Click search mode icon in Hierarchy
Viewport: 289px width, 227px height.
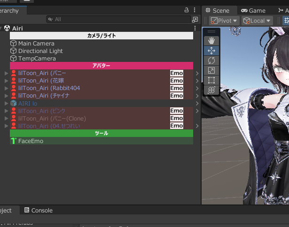click(x=195, y=20)
